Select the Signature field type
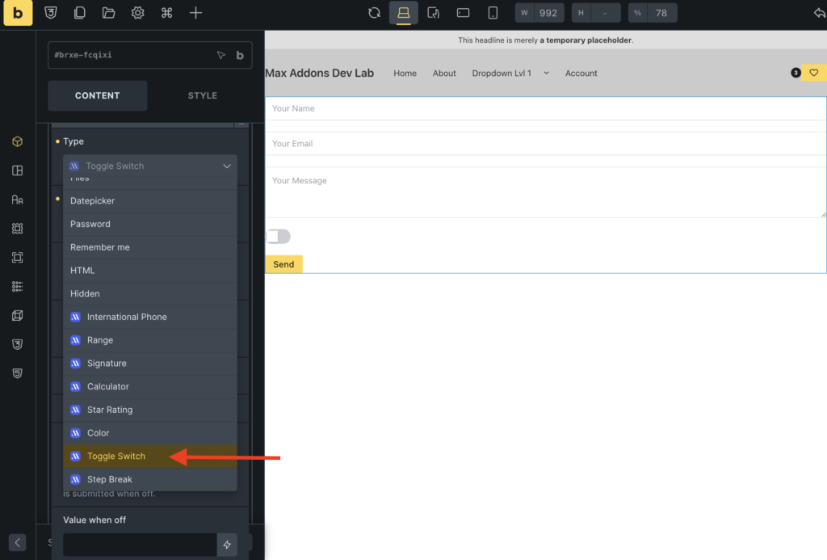Screen dimensions: 827x560 click(149, 363)
